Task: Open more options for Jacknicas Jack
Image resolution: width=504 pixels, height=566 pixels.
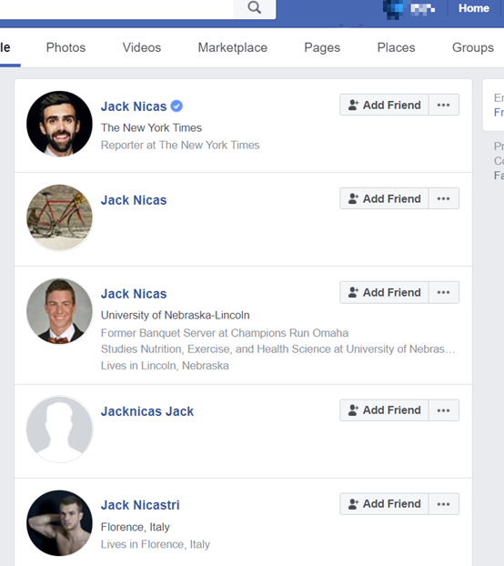Action: pos(443,410)
